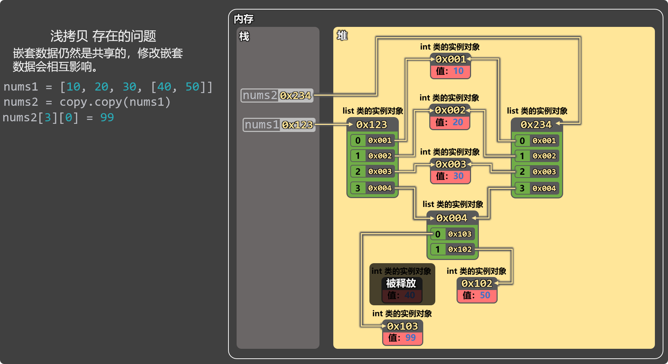Click index 0 row in list 0x234
This screenshot has width=668, height=364.
tap(537, 141)
